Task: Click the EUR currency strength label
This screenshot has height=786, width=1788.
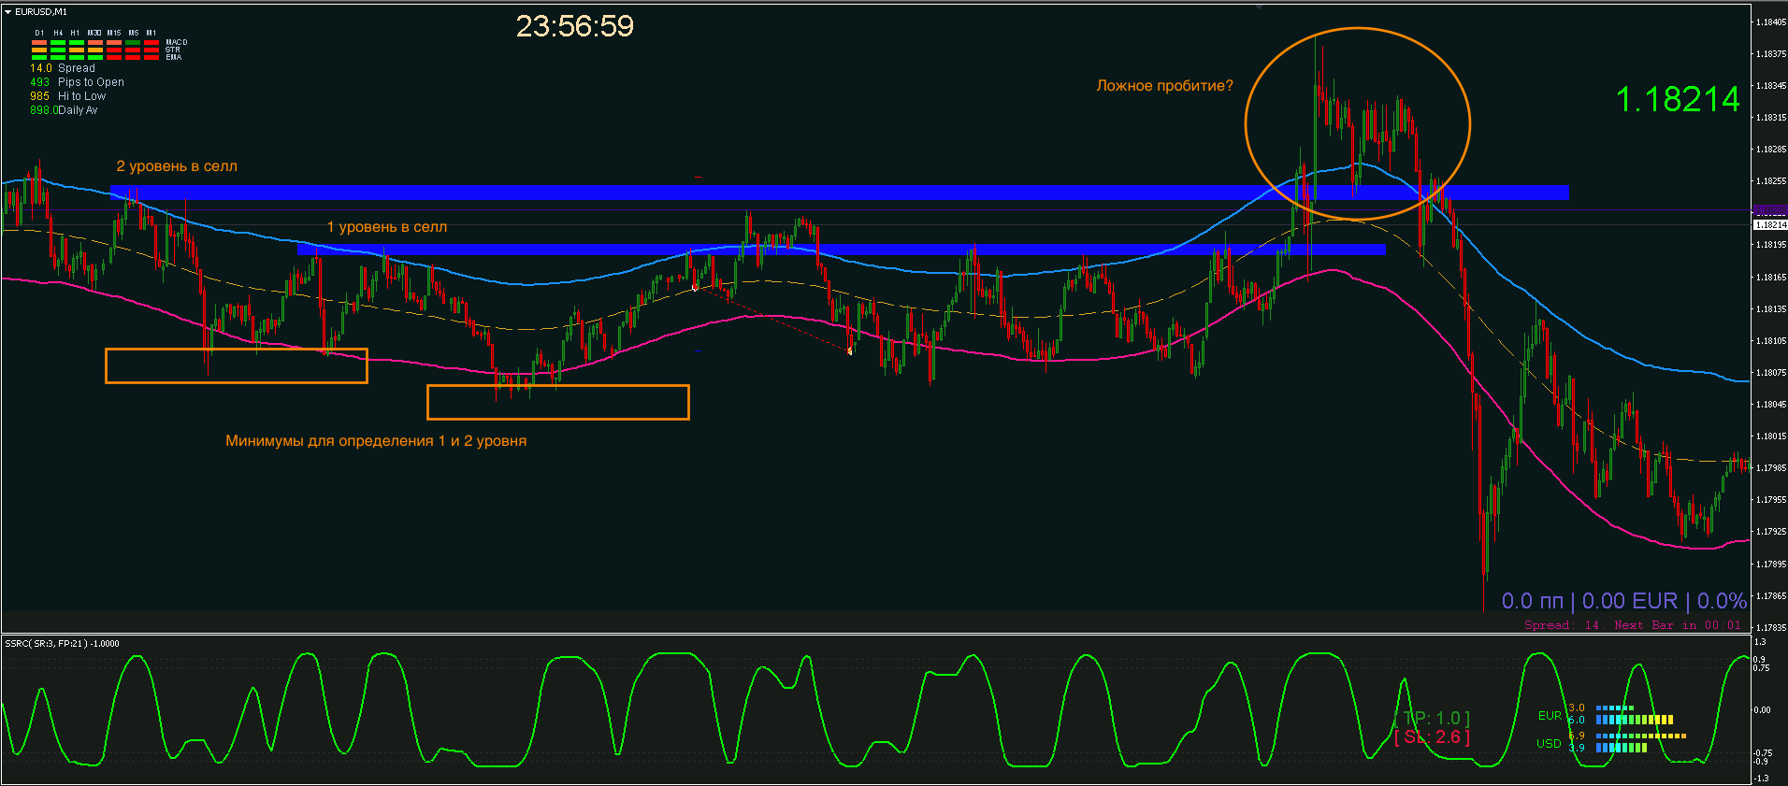Action: [x=1550, y=716]
